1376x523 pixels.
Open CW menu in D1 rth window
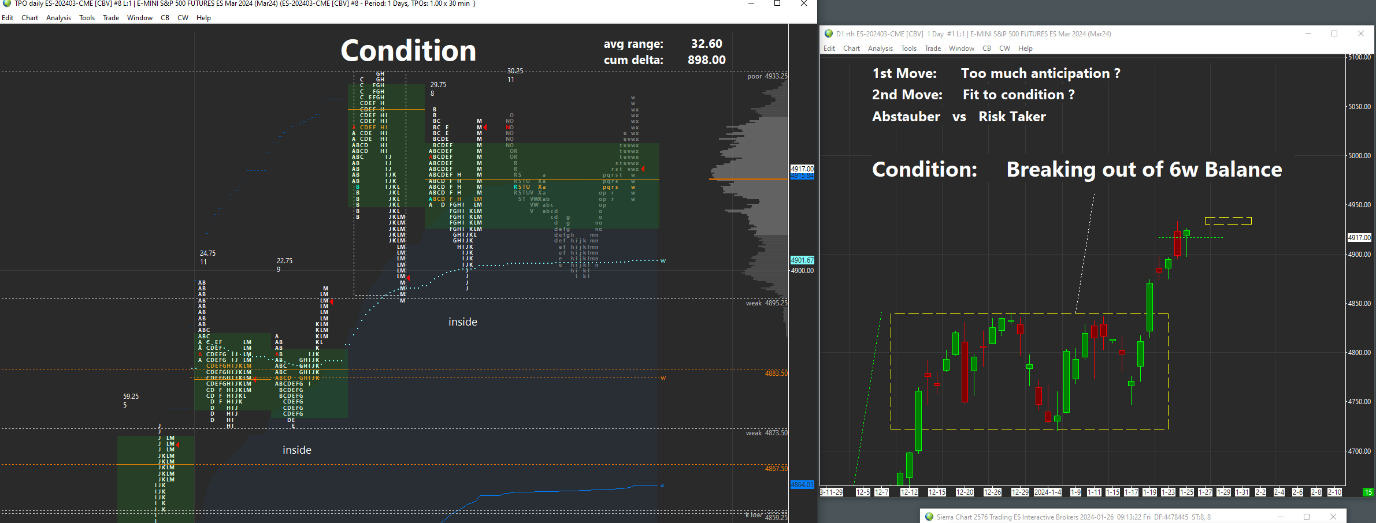coord(1004,48)
